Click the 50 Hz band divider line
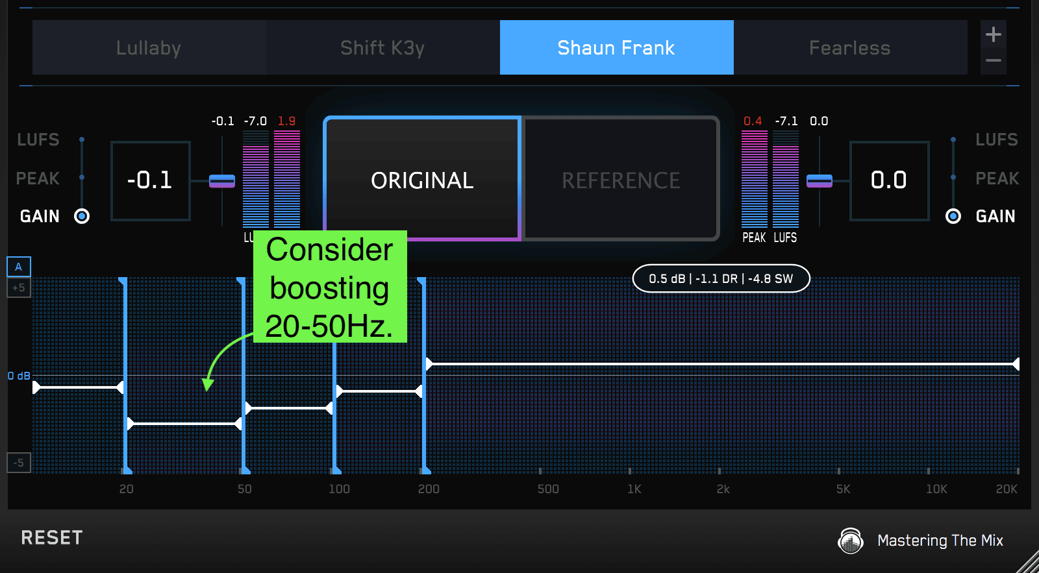 (243, 375)
